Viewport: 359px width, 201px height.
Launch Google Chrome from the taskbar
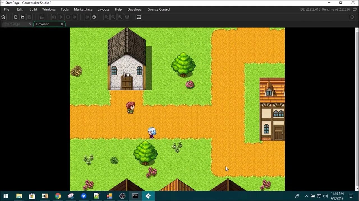tap(58, 196)
